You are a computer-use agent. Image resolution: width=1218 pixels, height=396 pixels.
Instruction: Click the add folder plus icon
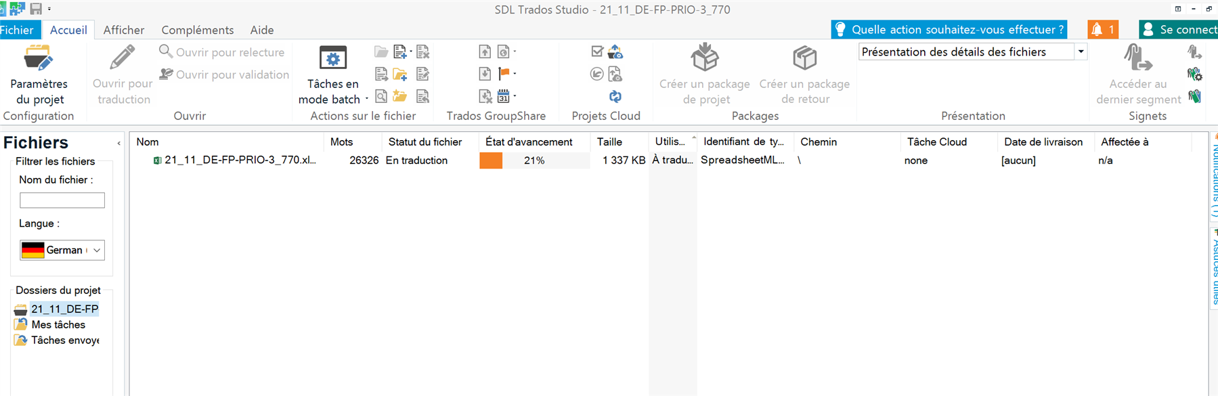point(400,74)
